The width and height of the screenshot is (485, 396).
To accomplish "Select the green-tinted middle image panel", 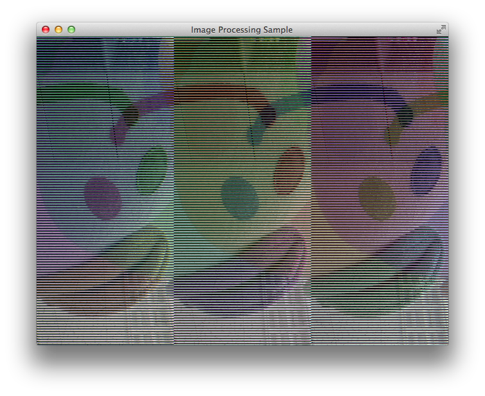I will [x=243, y=191].
